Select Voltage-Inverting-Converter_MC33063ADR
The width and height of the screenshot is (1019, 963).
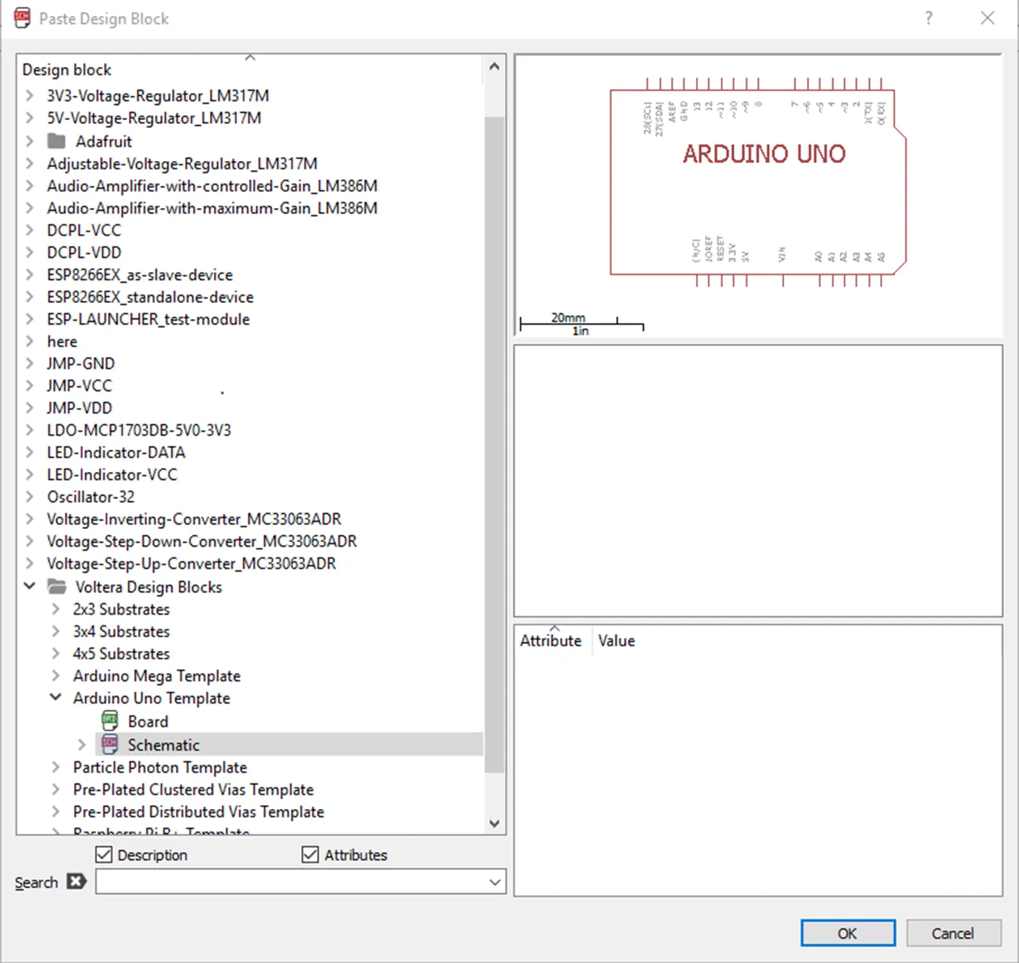tap(194, 519)
